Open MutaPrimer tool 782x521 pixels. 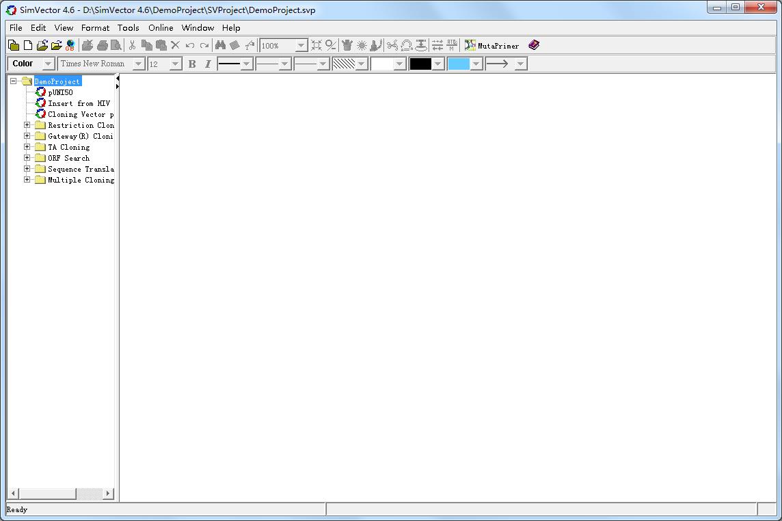[492, 46]
